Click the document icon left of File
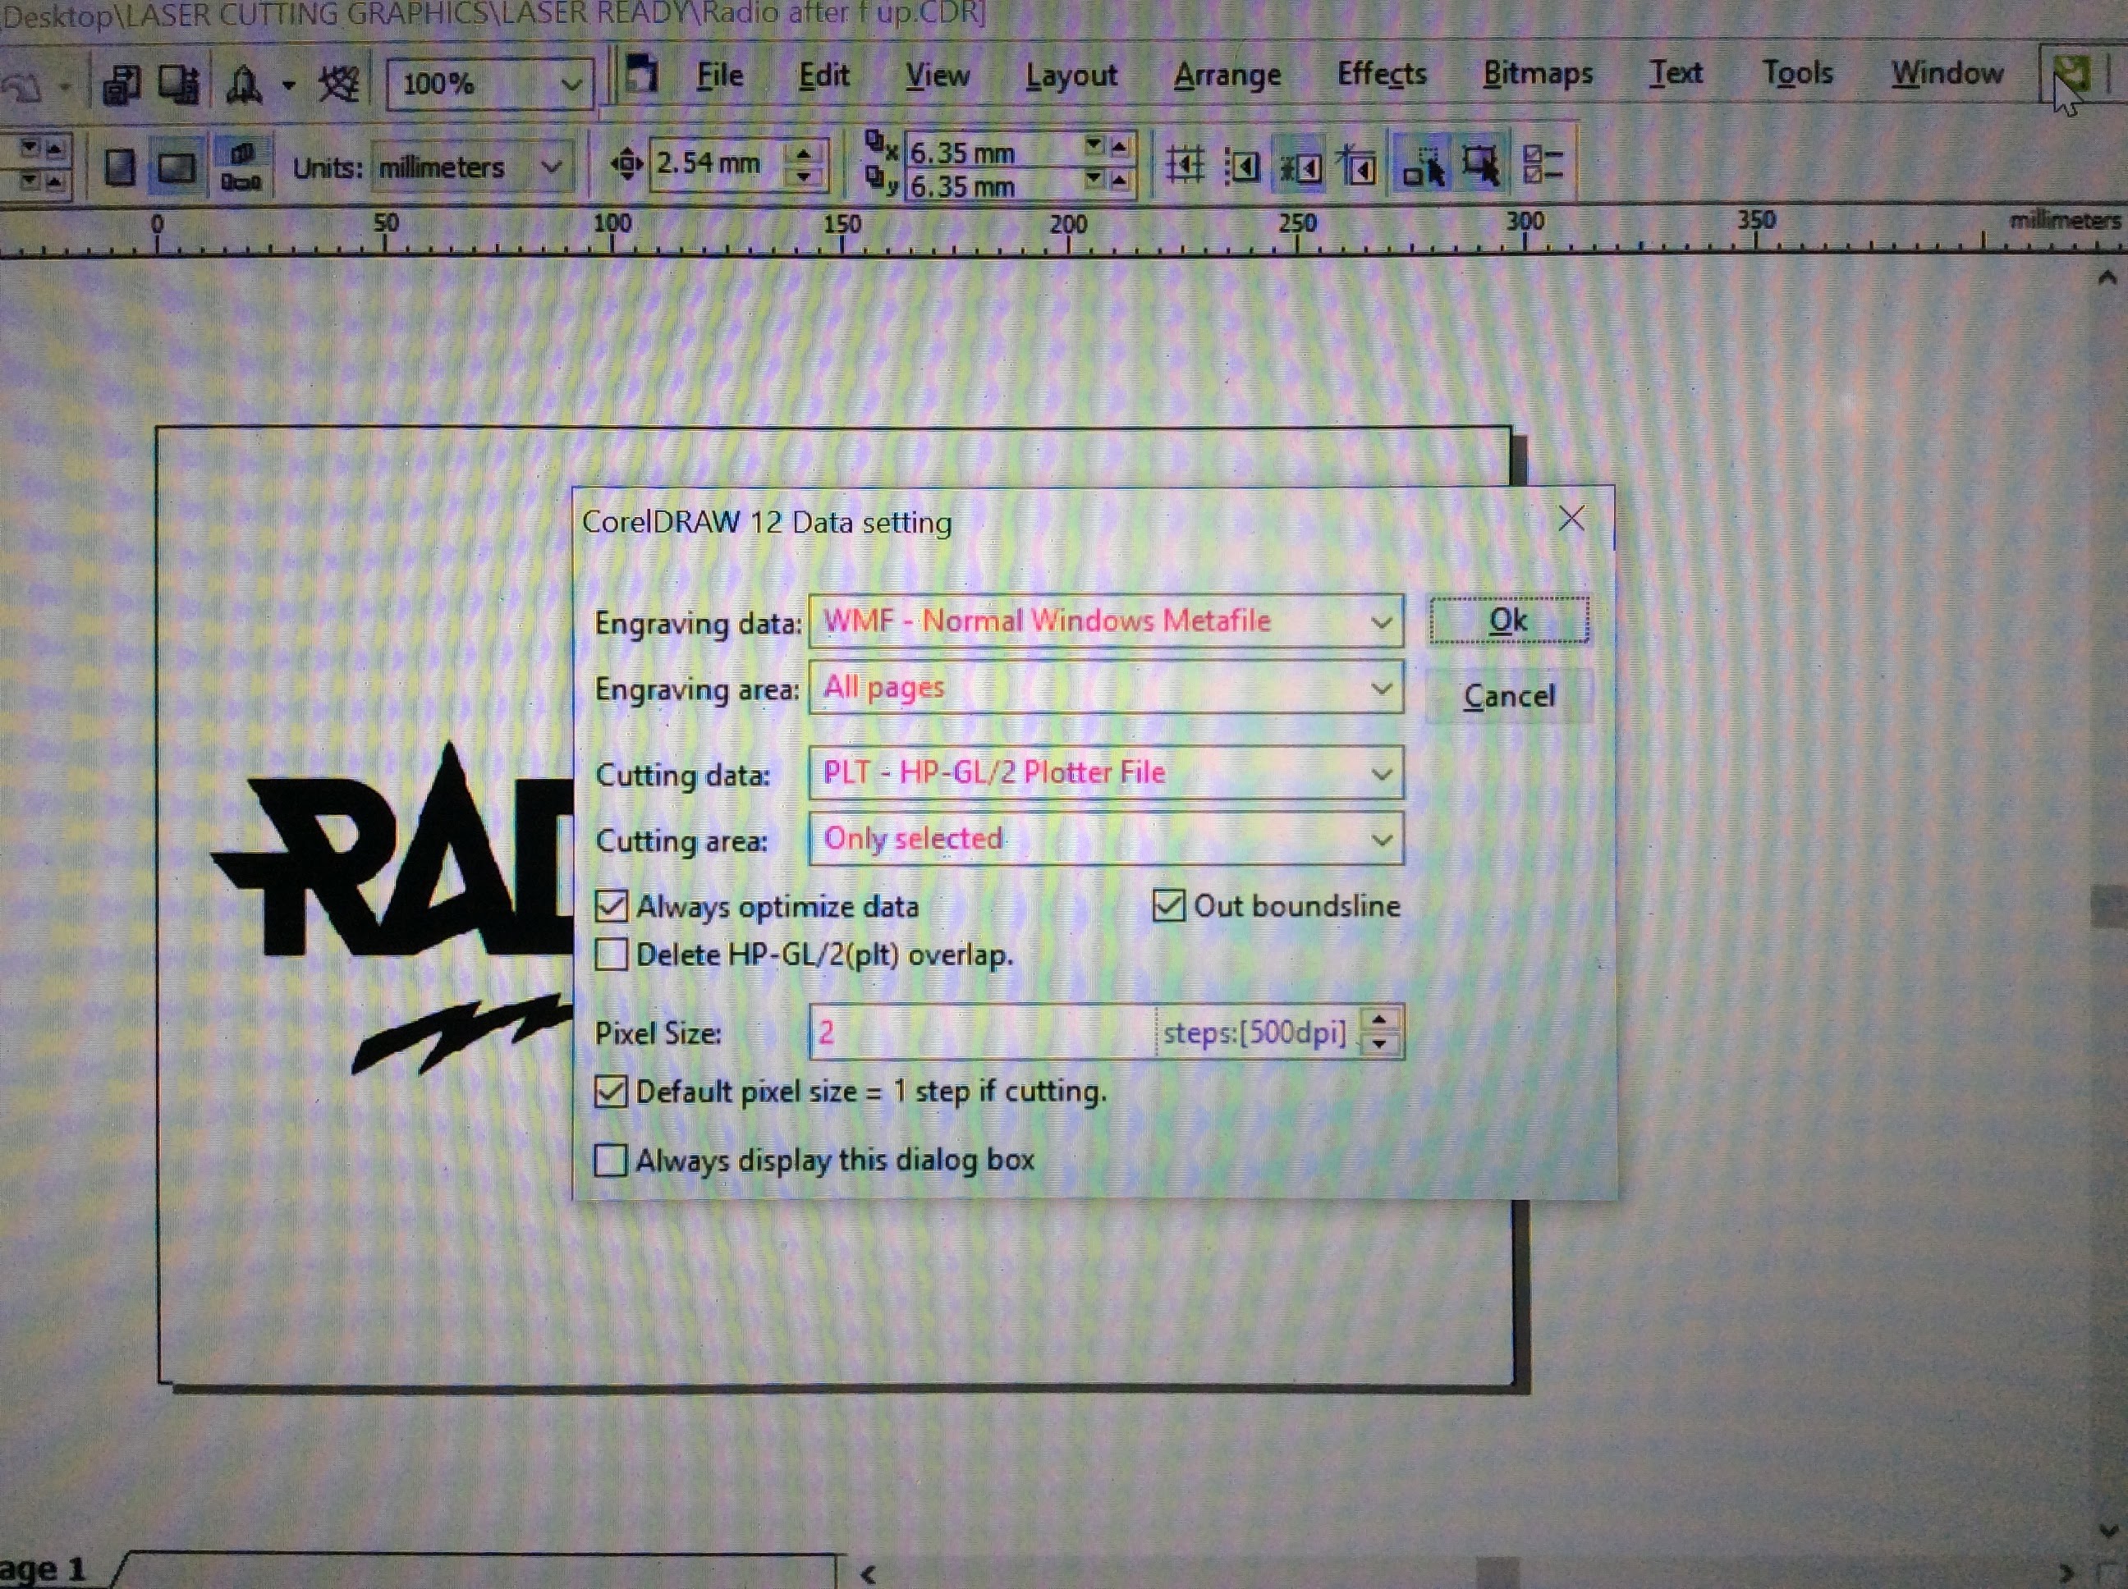 [642, 73]
